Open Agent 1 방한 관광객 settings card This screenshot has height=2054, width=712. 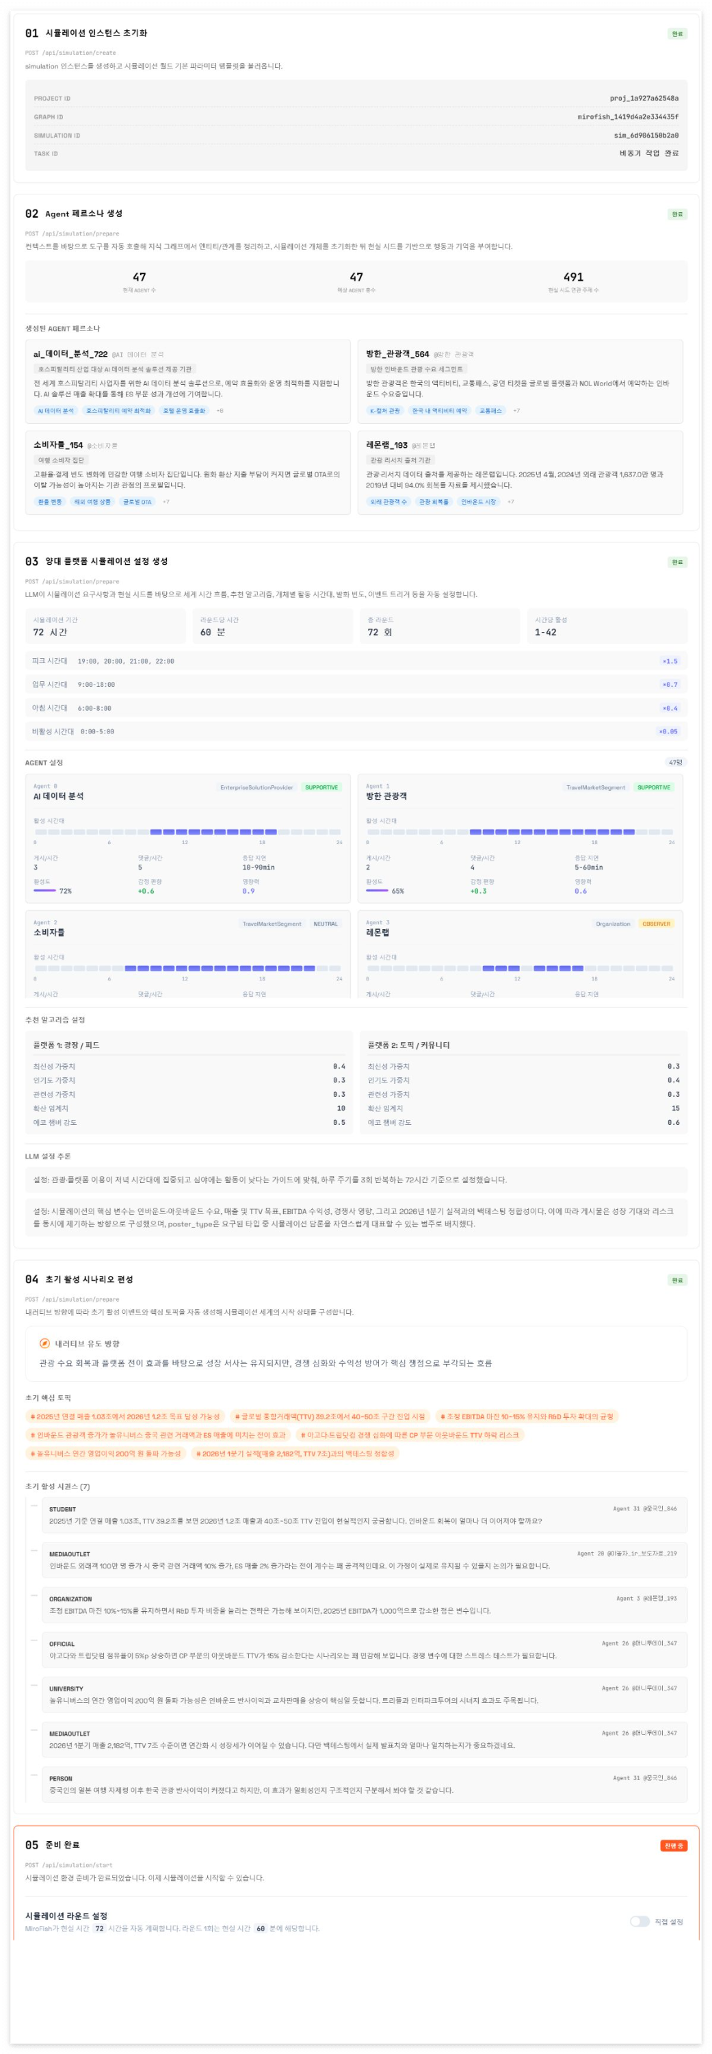click(x=520, y=839)
